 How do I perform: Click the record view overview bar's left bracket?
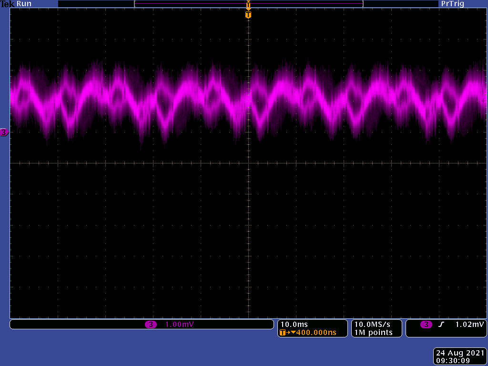click(135, 4)
